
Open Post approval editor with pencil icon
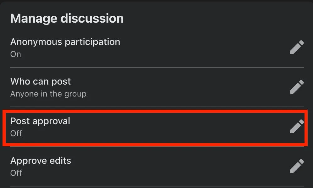click(297, 126)
